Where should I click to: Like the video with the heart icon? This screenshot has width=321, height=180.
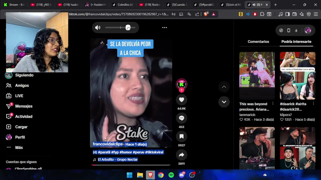[182, 100]
